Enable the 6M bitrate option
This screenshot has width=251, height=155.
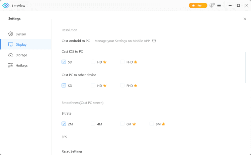pyautogui.click(x=122, y=124)
